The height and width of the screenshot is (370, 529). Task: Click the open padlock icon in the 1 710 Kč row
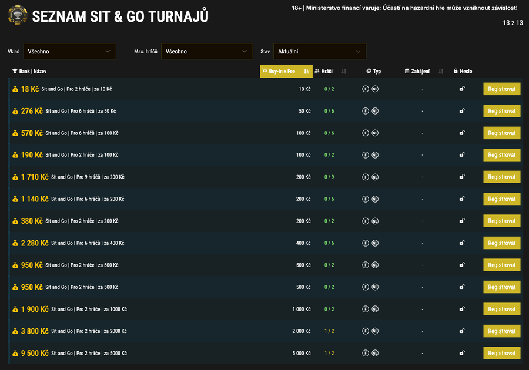tap(462, 177)
